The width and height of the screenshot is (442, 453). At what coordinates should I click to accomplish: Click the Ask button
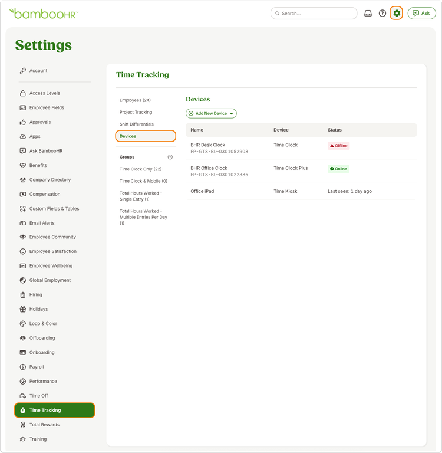421,14
